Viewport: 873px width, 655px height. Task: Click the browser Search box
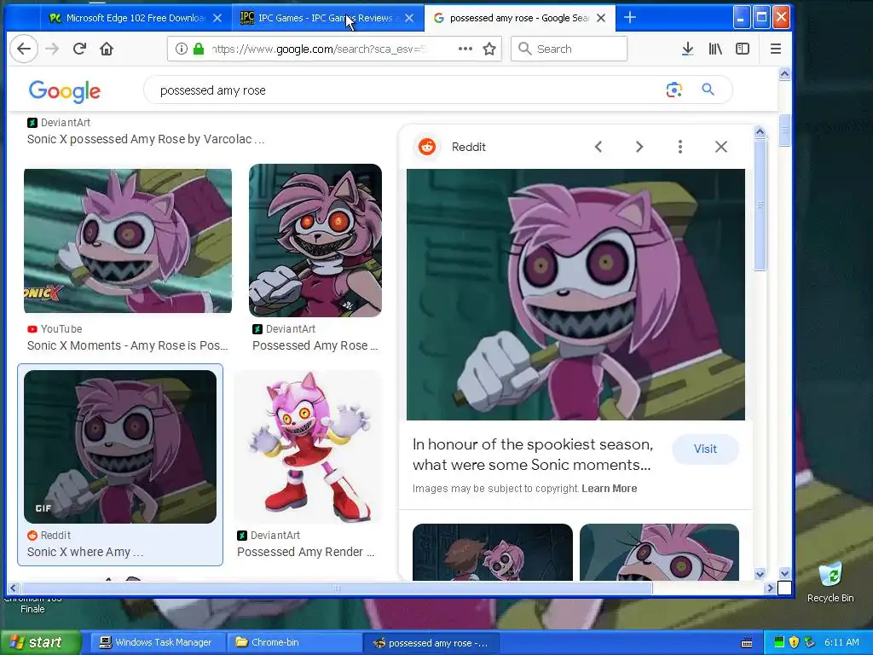(x=569, y=49)
